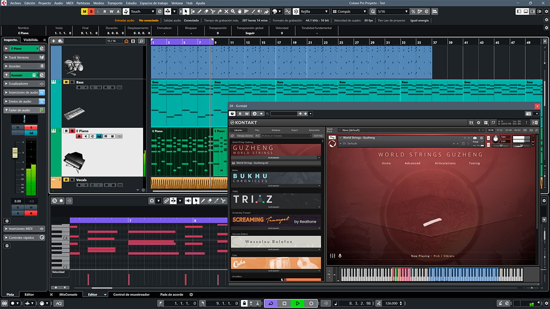550x309 pixels.
Task: Open the Compás grid type dropdown
Action: [350, 11]
